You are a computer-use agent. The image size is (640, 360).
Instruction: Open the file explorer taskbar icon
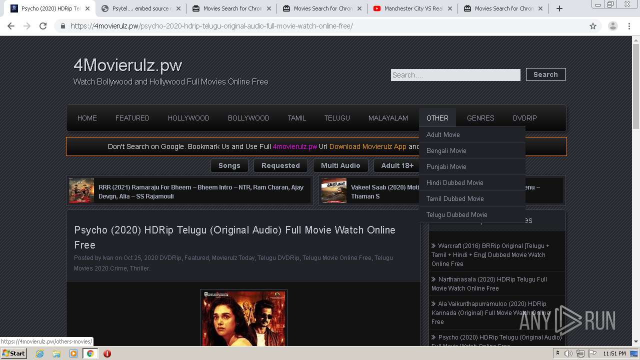(x=56, y=353)
